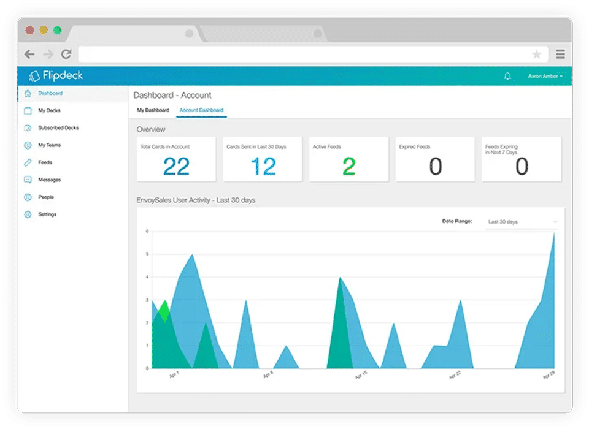
Task: Go to Dashboard in the sidebar
Action: point(50,93)
